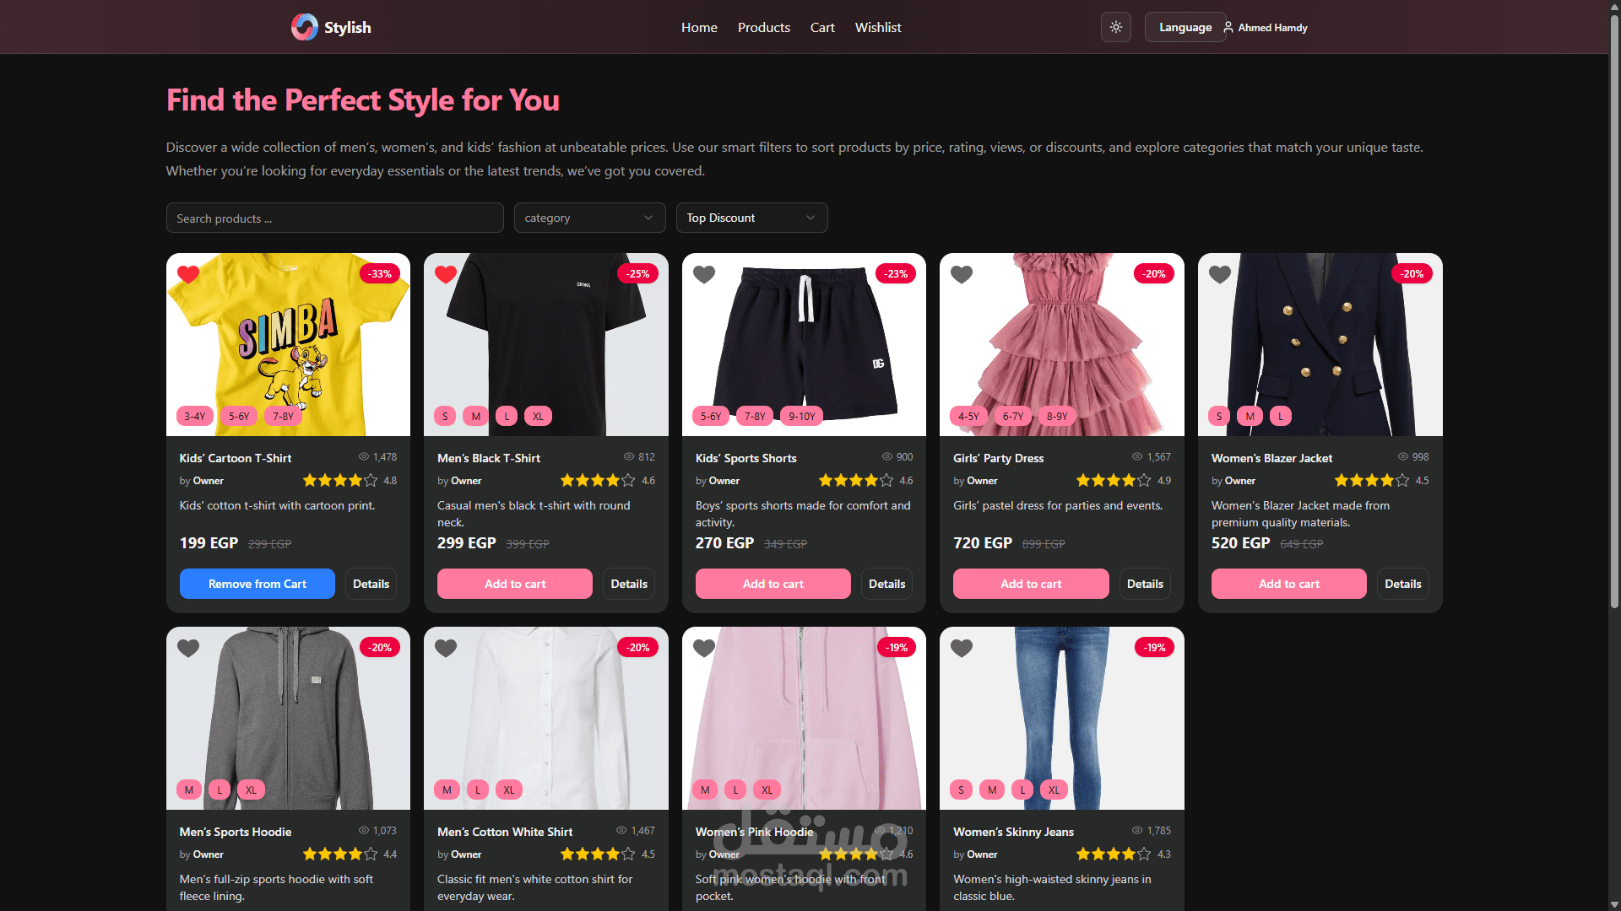Go to the Wishlist page
Image resolution: width=1621 pixels, height=911 pixels.
click(878, 27)
